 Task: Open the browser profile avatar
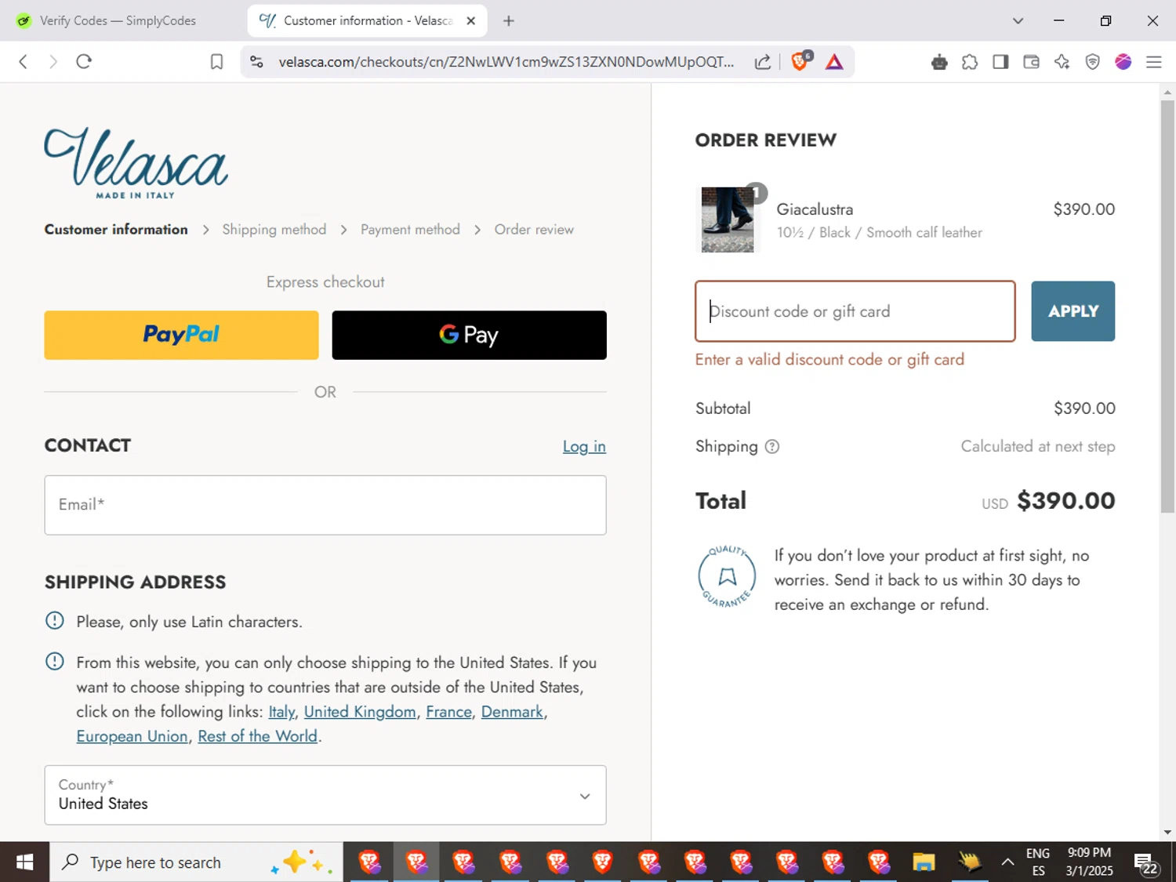1123,62
